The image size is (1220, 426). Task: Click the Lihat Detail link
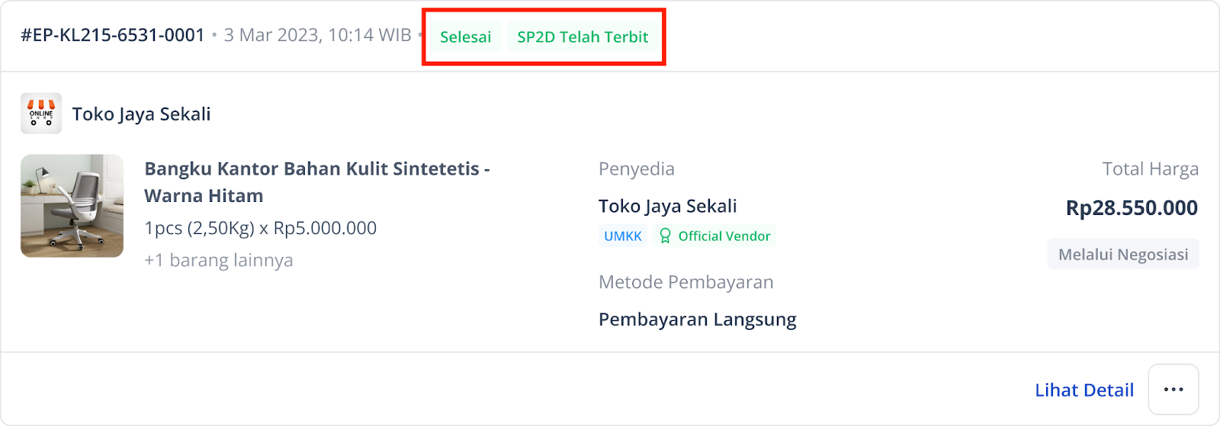[x=1084, y=390]
